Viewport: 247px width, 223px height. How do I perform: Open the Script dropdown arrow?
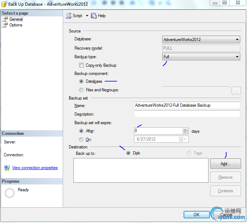pos(87,16)
